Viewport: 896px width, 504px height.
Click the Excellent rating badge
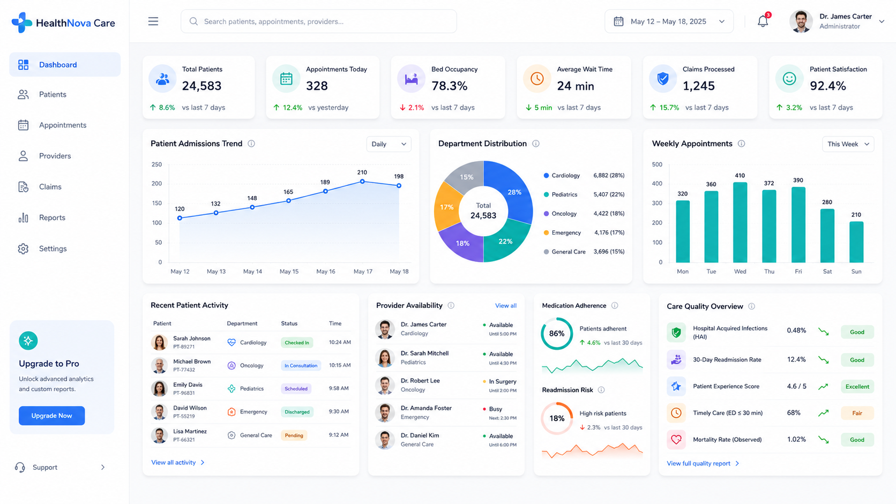point(857,387)
